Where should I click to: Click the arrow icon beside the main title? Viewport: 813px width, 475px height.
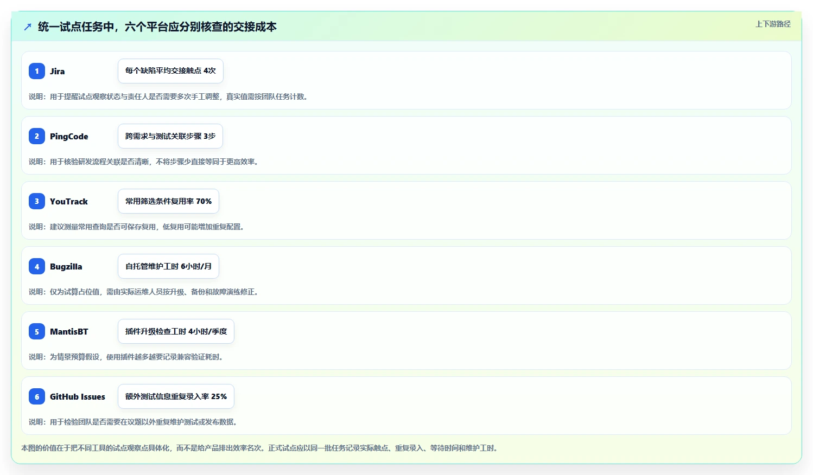click(28, 27)
